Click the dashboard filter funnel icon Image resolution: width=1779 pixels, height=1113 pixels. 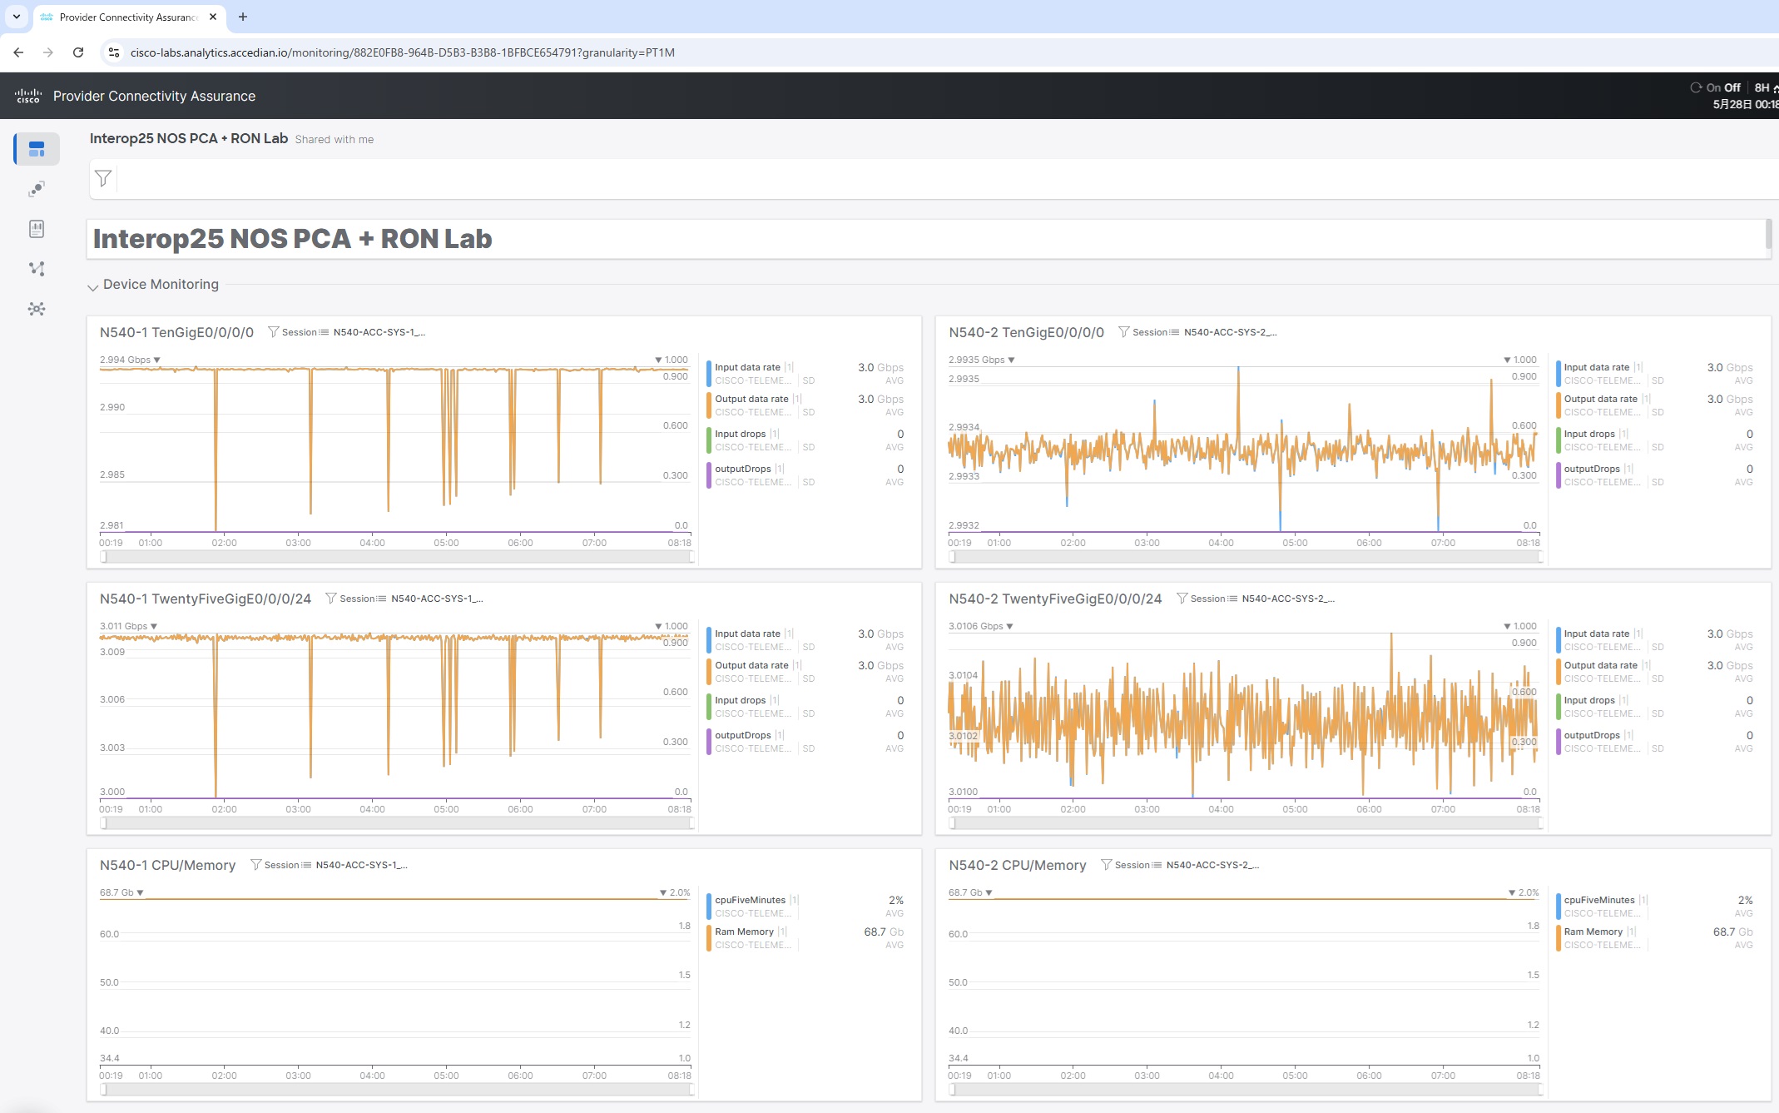(103, 178)
